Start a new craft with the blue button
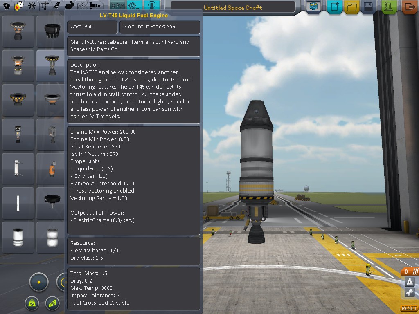This screenshot has height=314, width=419. 335,7
